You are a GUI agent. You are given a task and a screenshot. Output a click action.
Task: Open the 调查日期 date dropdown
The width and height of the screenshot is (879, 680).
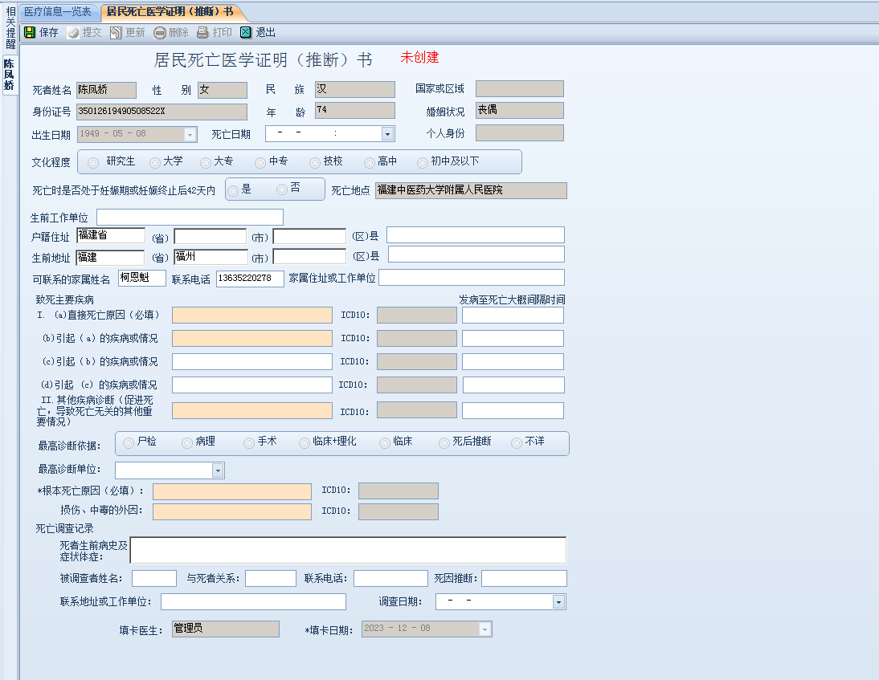[x=558, y=602]
